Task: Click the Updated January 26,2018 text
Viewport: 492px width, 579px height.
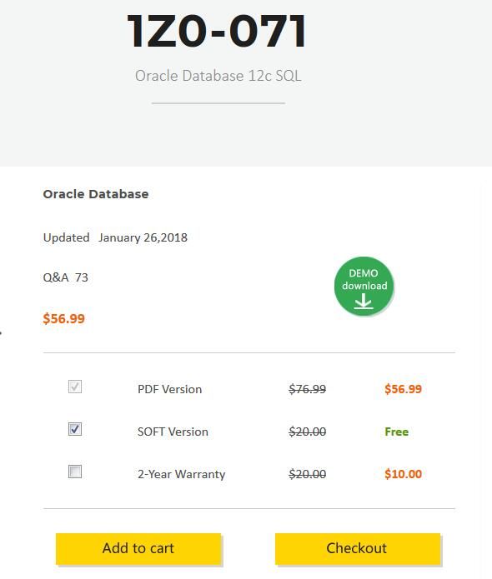Action: [x=115, y=237]
